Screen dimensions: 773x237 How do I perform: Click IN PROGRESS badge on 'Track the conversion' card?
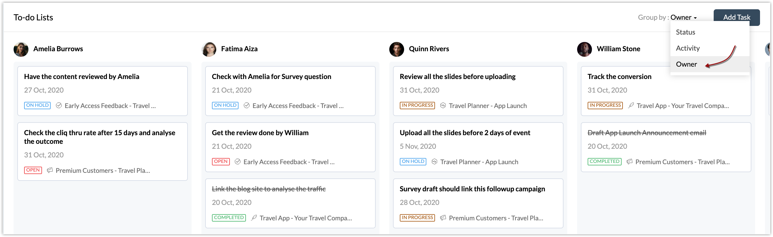[x=605, y=105]
